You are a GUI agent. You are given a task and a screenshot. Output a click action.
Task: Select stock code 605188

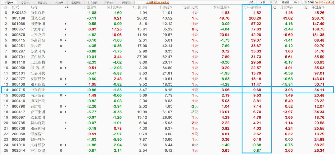point(18,18)
